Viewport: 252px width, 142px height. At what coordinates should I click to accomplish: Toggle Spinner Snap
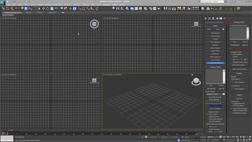pyautogui.click(x=92, y=9)
